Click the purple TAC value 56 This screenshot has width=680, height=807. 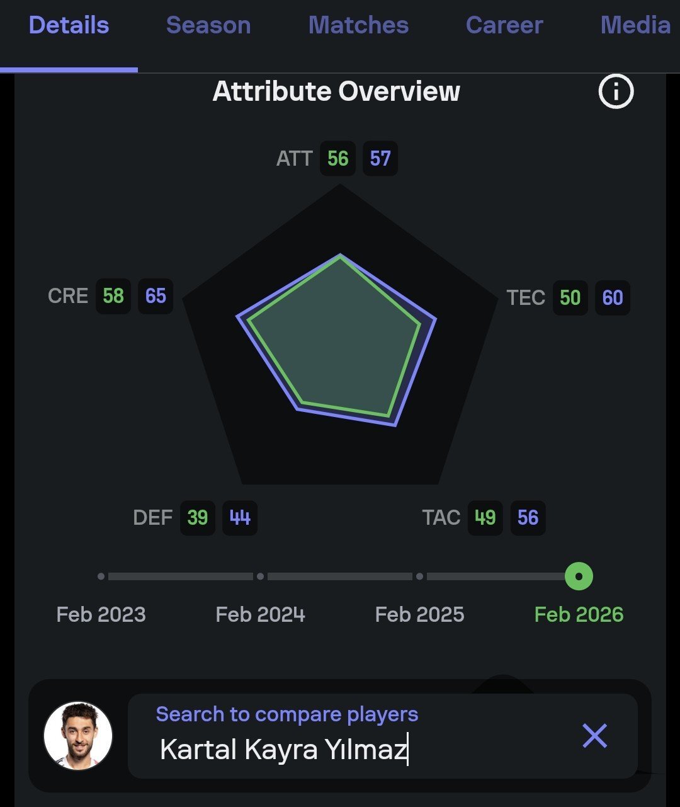(x=528, y=518)
